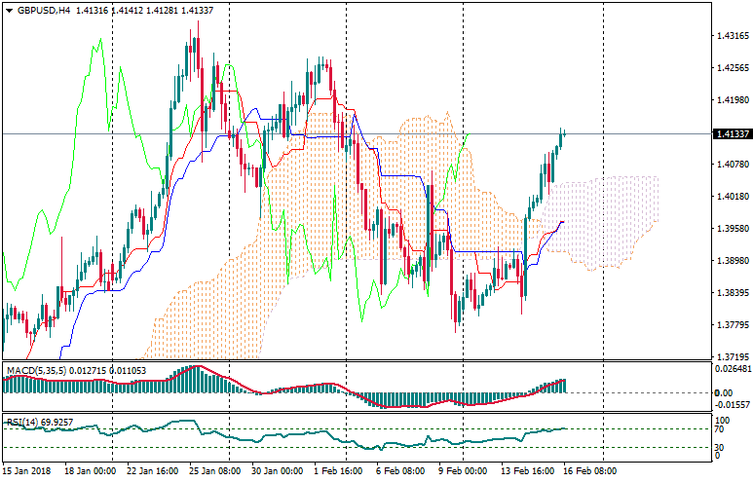Click the RSI 70 level axis label

point(719,428)
